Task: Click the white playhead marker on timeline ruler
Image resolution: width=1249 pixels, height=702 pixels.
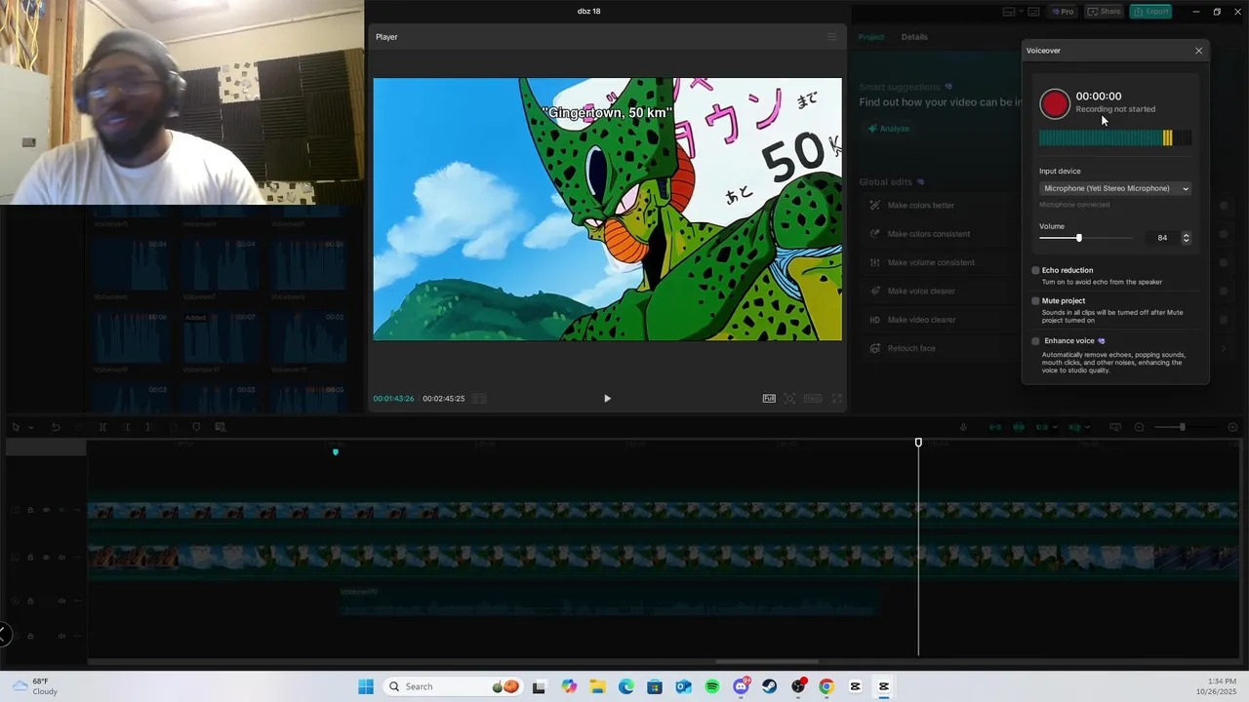Action: (x=918, y=443)
